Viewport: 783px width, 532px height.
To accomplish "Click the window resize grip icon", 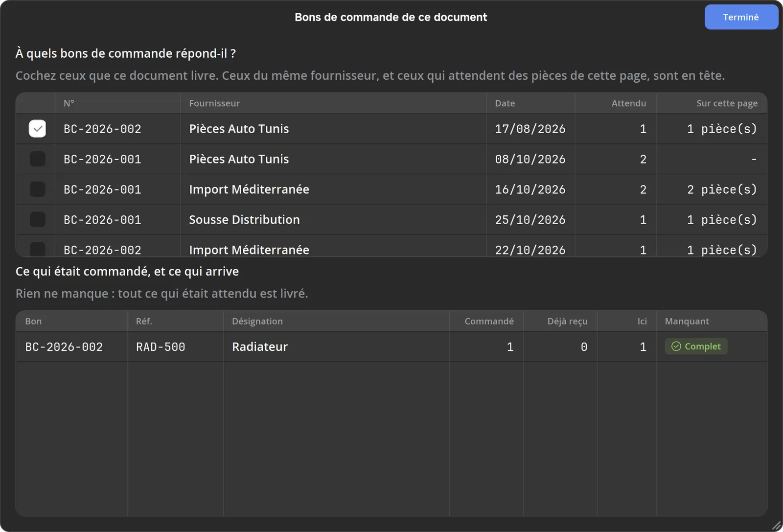I will pos(776,526).
